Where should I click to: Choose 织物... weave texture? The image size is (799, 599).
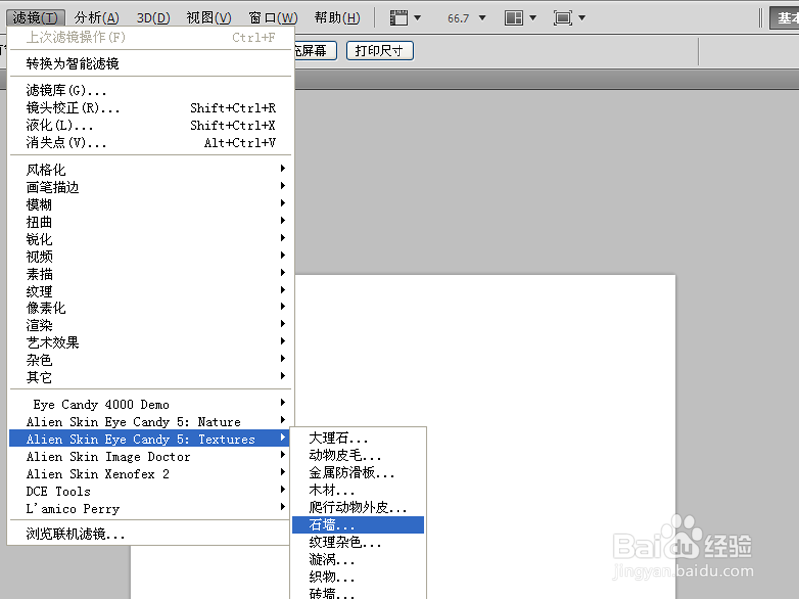(359, 577)
